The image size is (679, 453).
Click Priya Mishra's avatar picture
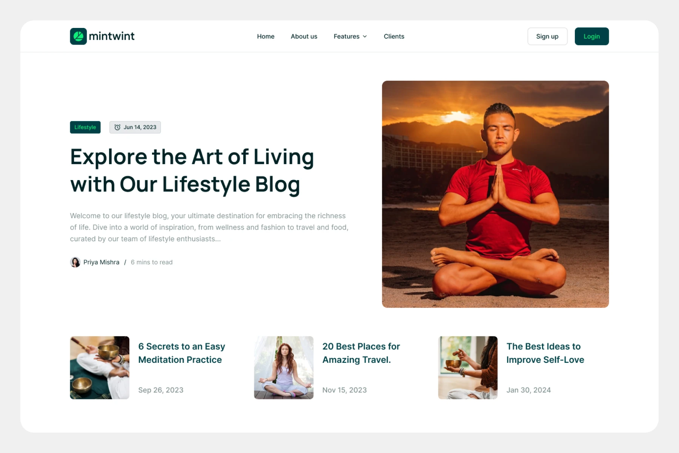coord(75,262)
